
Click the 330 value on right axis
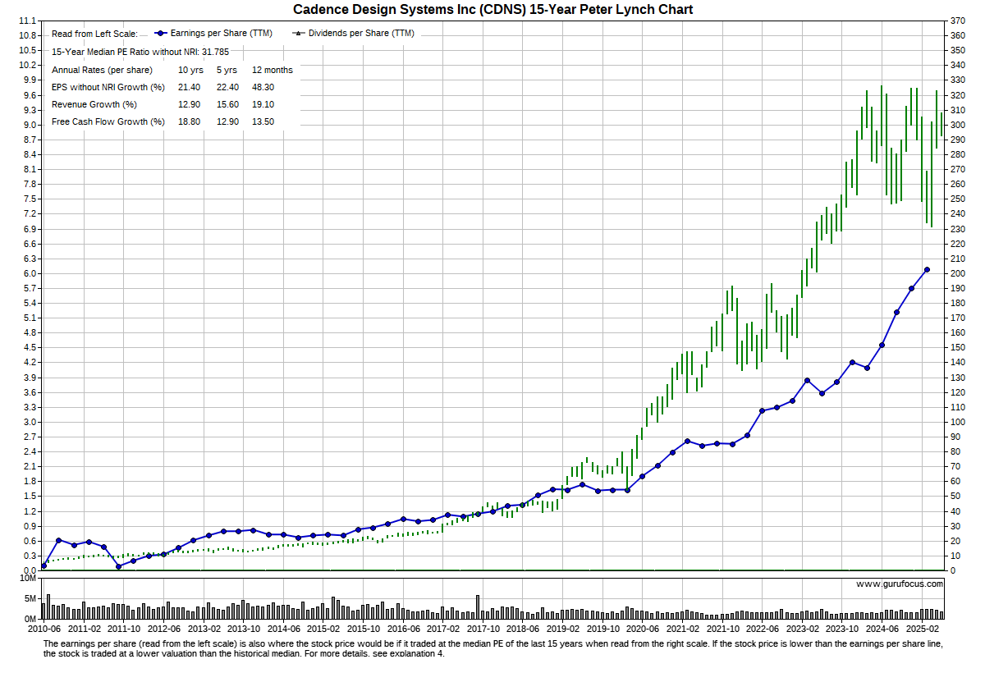click(x=957, y=80)
